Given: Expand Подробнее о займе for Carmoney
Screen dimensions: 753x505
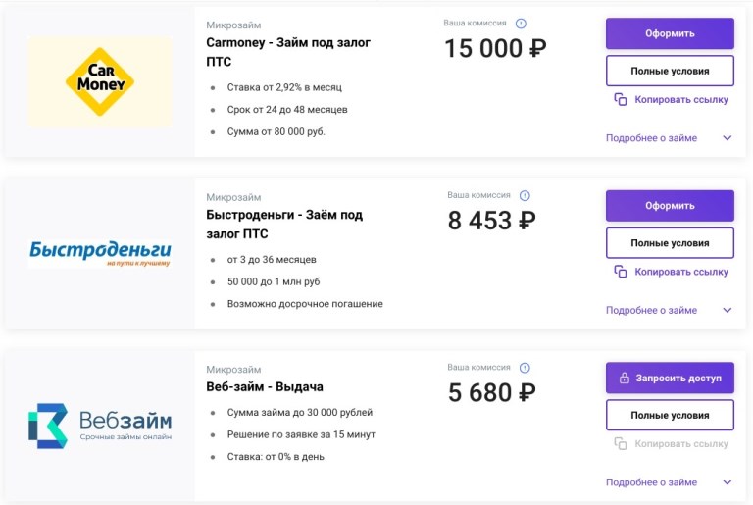Looking at the screenshot, I should coord(728,138).
